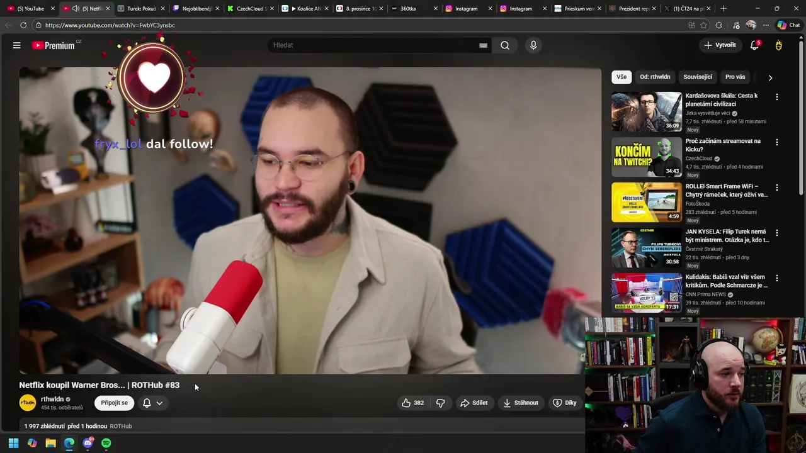The width and height of the screenshot is (806, 453).
Task: Open the CNN Prima NEWS channel name
Action: 705,294
